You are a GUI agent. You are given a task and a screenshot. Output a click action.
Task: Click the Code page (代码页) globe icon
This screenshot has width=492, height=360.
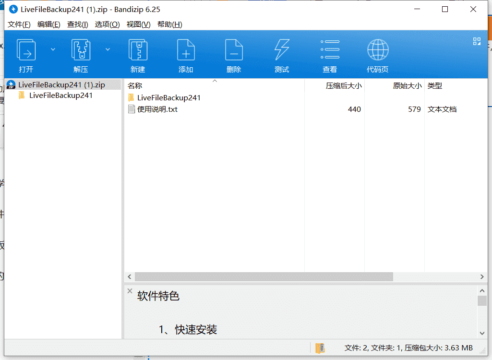[x=378, y=49]
